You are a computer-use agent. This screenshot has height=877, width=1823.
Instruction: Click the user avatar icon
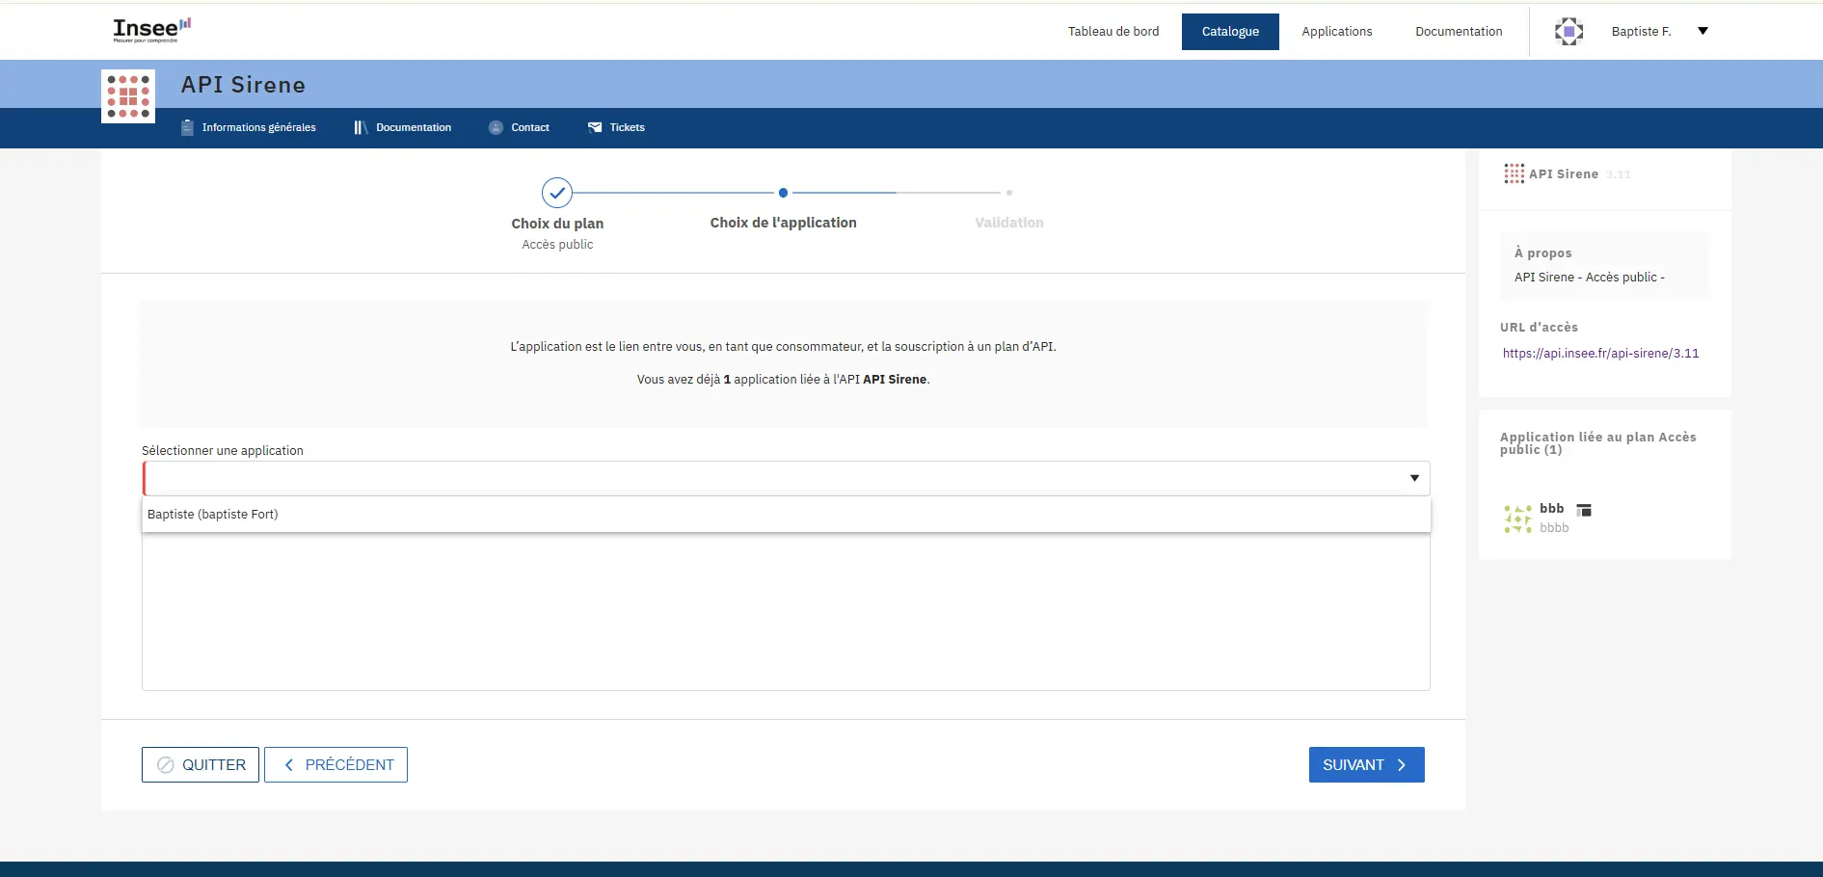(1568, 32)
